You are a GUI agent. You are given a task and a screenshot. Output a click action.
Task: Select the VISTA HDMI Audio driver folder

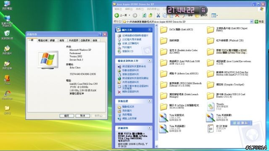[x=227, y=52]
